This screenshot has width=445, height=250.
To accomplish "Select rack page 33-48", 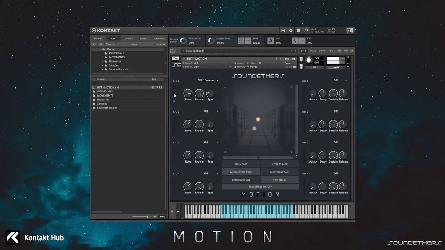I will click(x=322, y=51).
